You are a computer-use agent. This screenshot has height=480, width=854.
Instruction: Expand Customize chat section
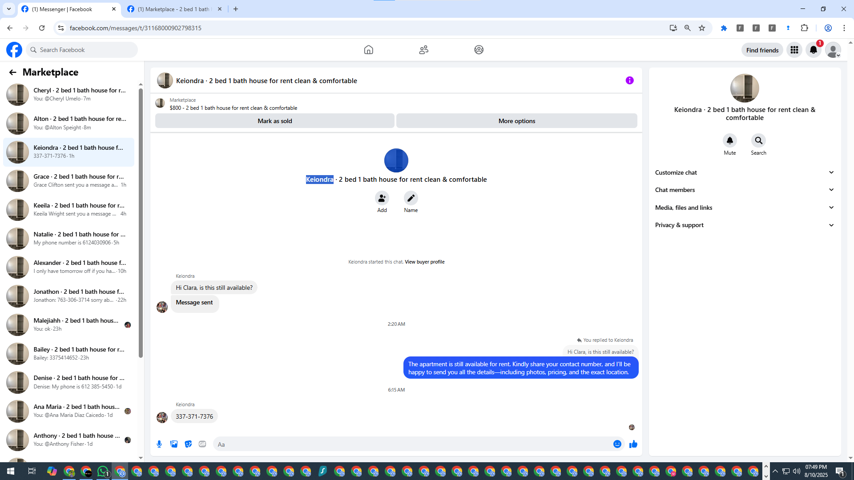point(744,172)
